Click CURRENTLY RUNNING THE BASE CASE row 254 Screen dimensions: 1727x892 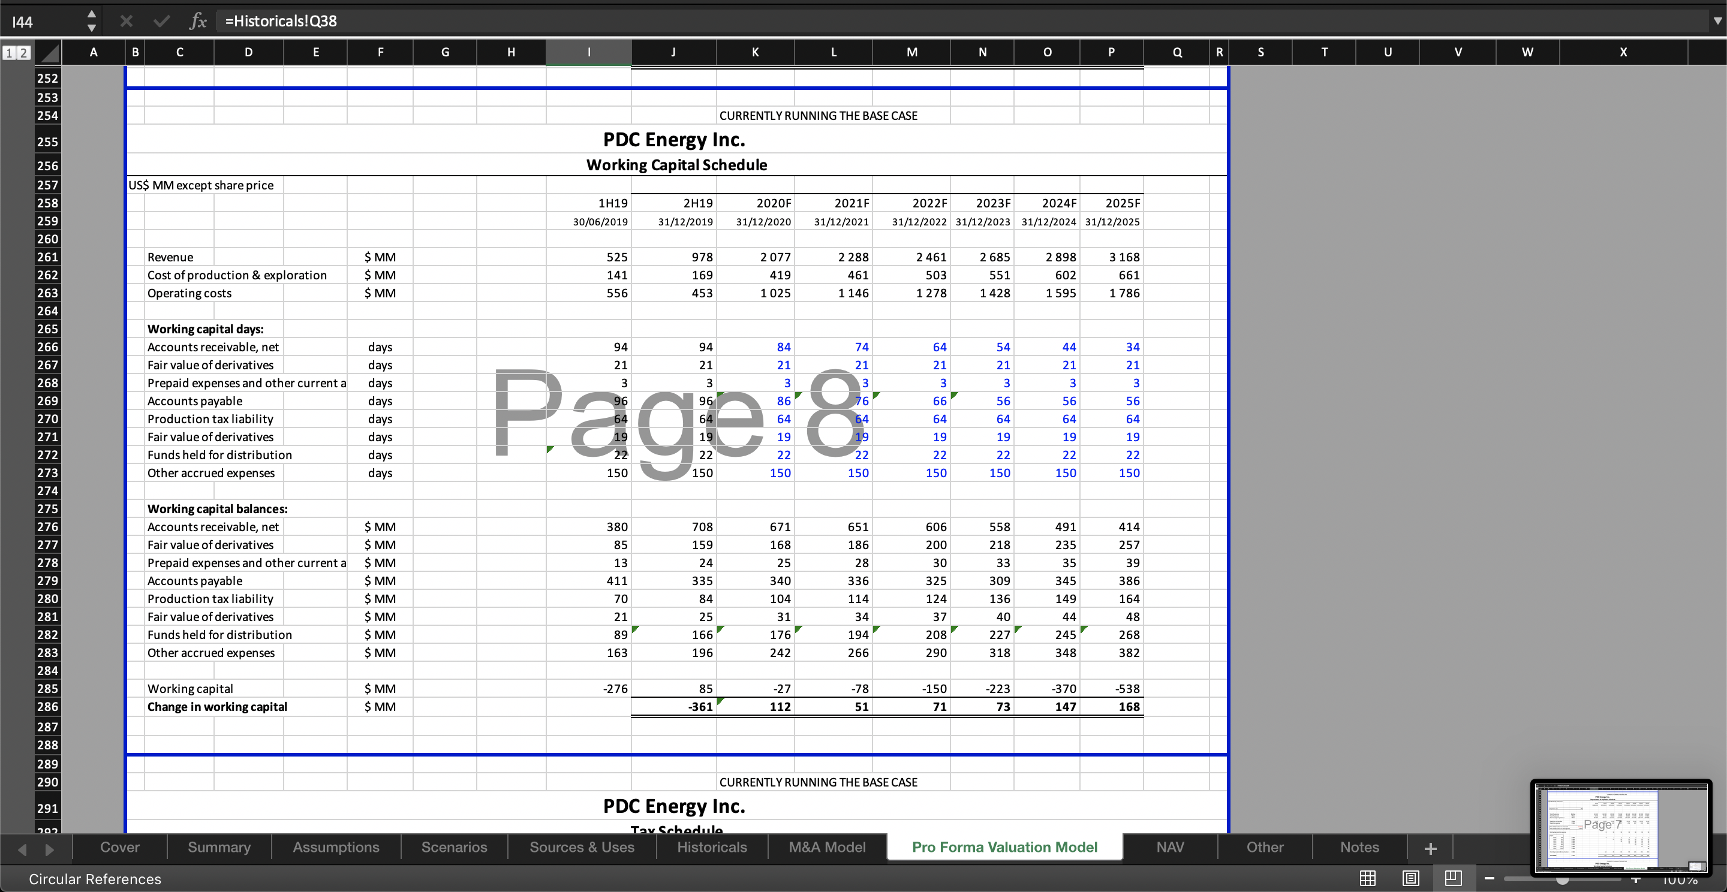818,116
